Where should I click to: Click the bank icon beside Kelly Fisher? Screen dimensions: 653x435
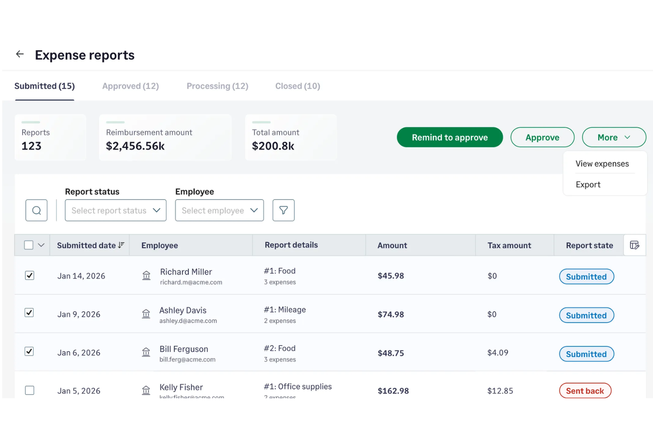(146, 390)
